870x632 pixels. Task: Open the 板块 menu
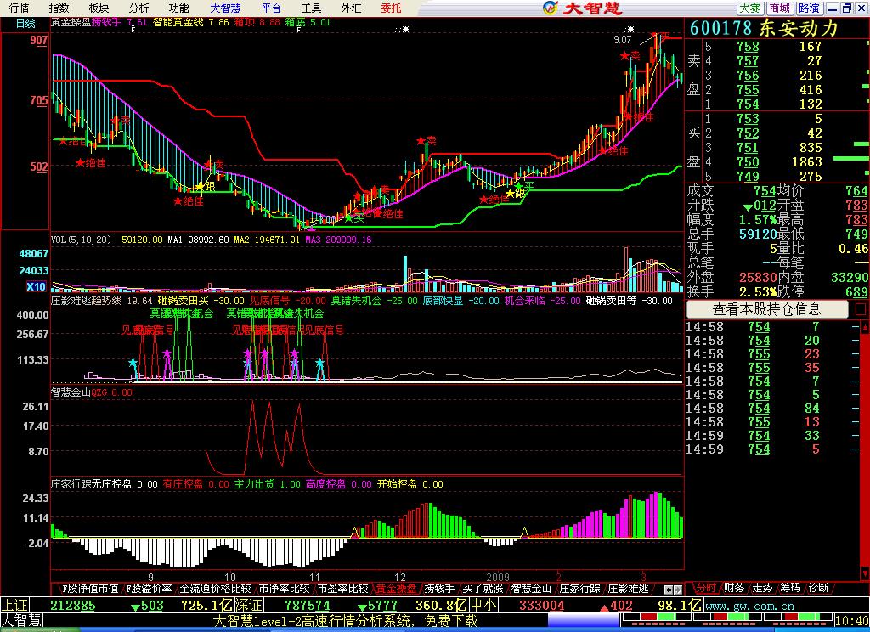coord(99,8)
